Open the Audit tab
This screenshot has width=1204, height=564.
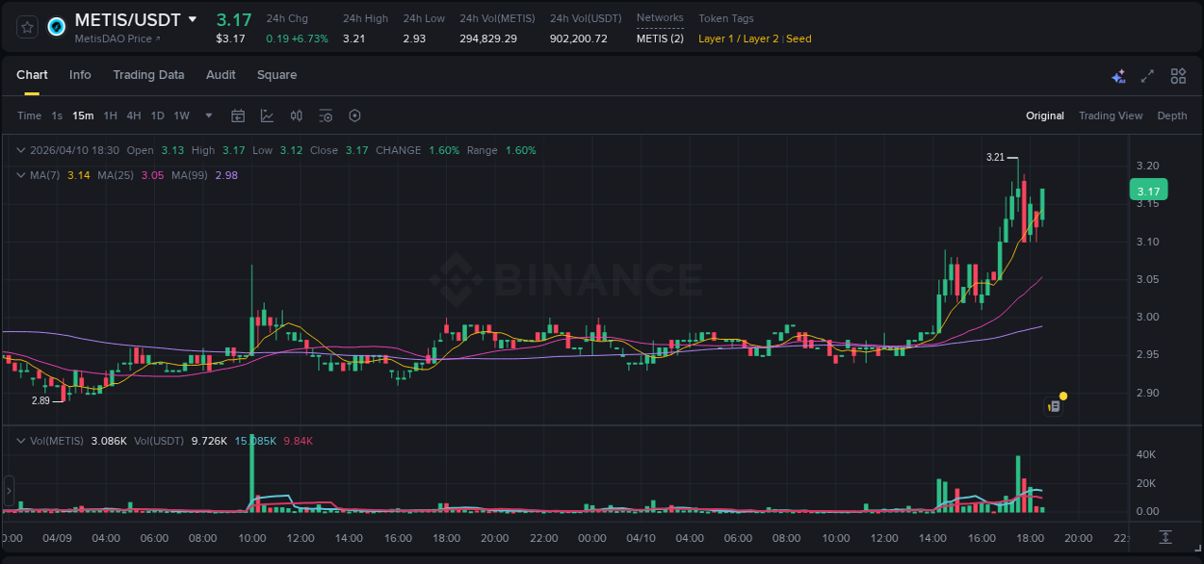(x=221, y=75)
